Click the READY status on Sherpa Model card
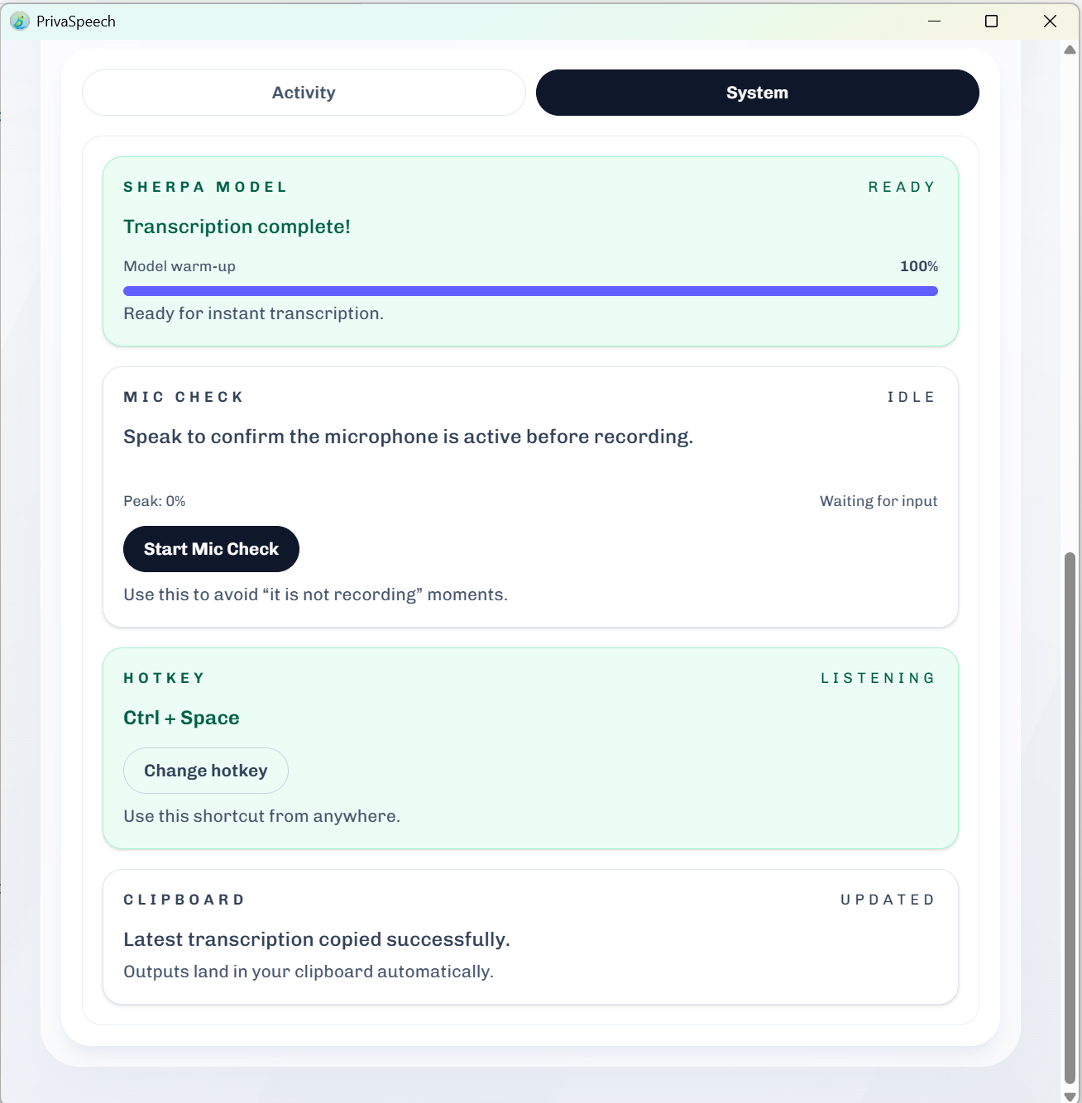Screen dimensions: 1082x1103 tap(902, 187)
